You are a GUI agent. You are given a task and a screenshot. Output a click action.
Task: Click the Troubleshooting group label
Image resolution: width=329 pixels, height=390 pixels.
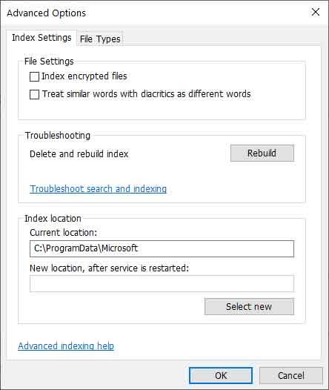click(58, 136)
